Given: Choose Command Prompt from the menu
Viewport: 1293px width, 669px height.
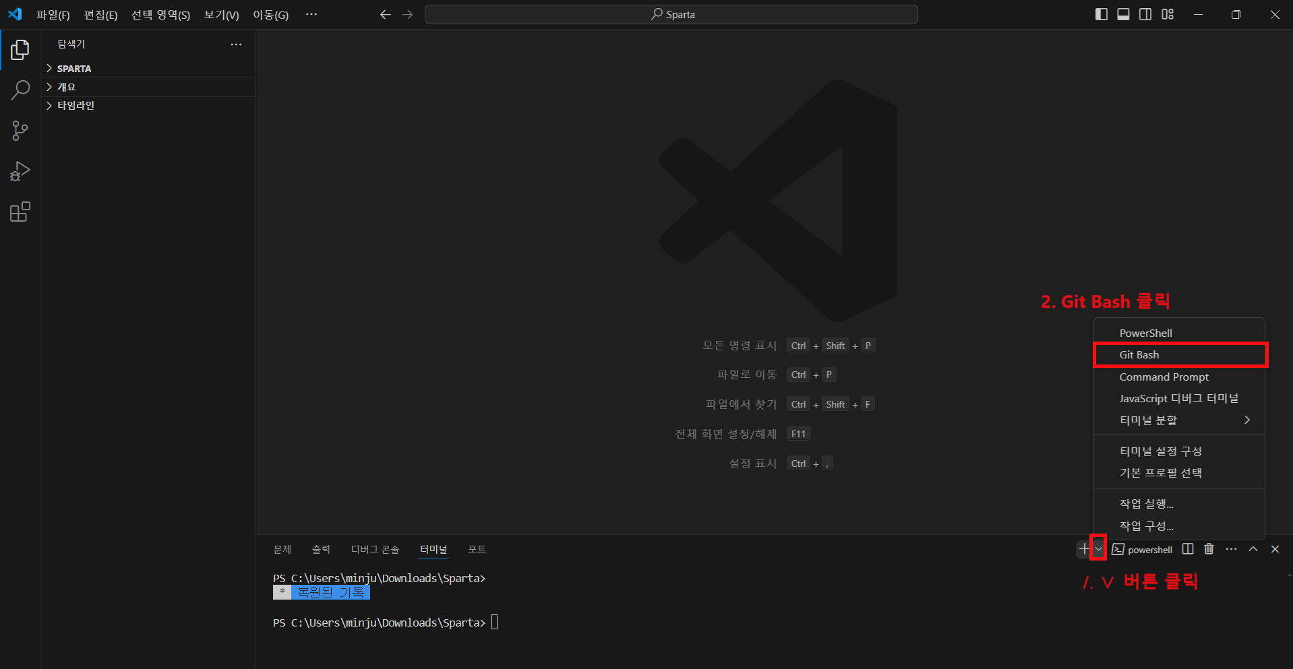Looking at the screenshot, I should pyautogui.click(x=1179, y=377).
